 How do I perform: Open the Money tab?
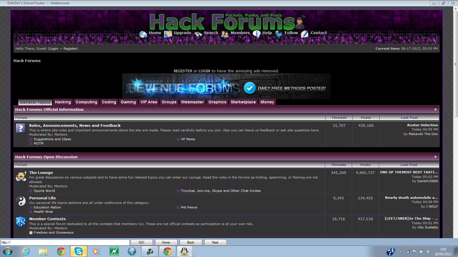267,102
